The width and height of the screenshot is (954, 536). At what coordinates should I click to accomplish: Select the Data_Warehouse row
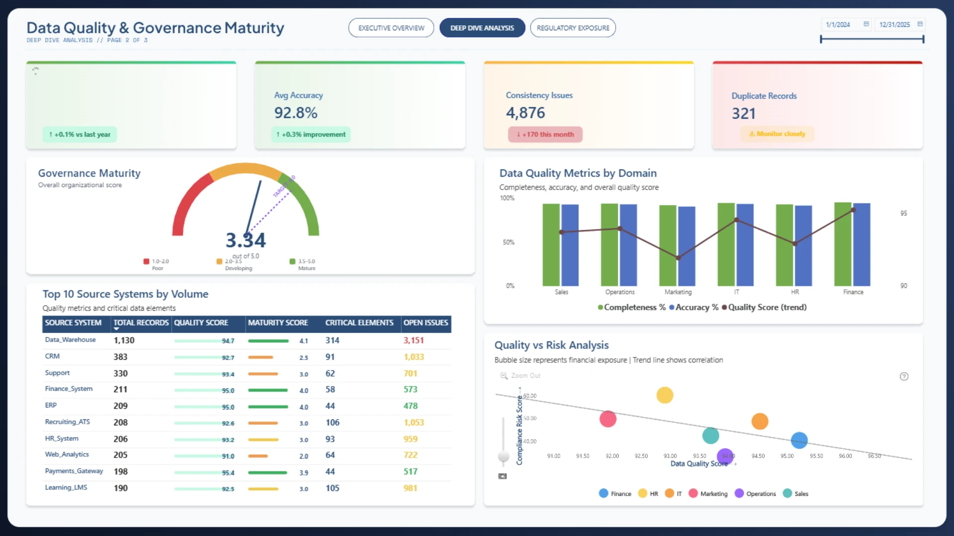coord(246,340)
